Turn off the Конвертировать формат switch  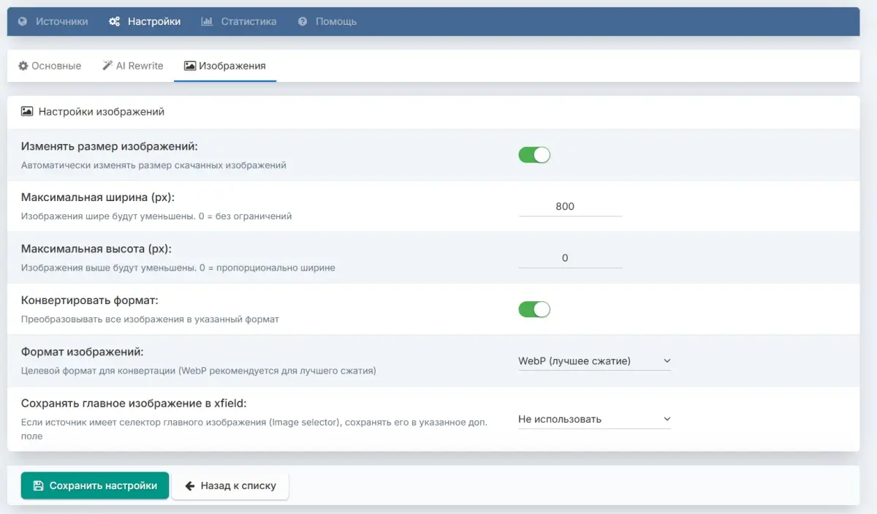click(x=534, y=309)
